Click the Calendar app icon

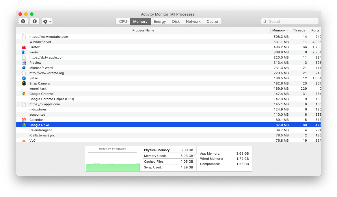24,120
